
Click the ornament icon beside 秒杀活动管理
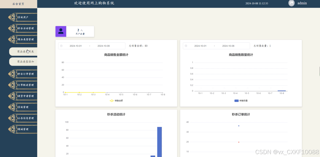(x=13, y=28)
